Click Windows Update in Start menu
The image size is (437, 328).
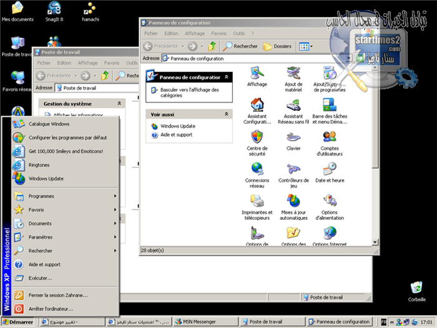point(65,179)
